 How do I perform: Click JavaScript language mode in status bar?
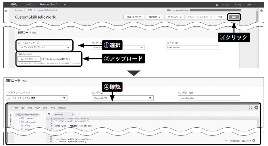click(x=234, y=141)
